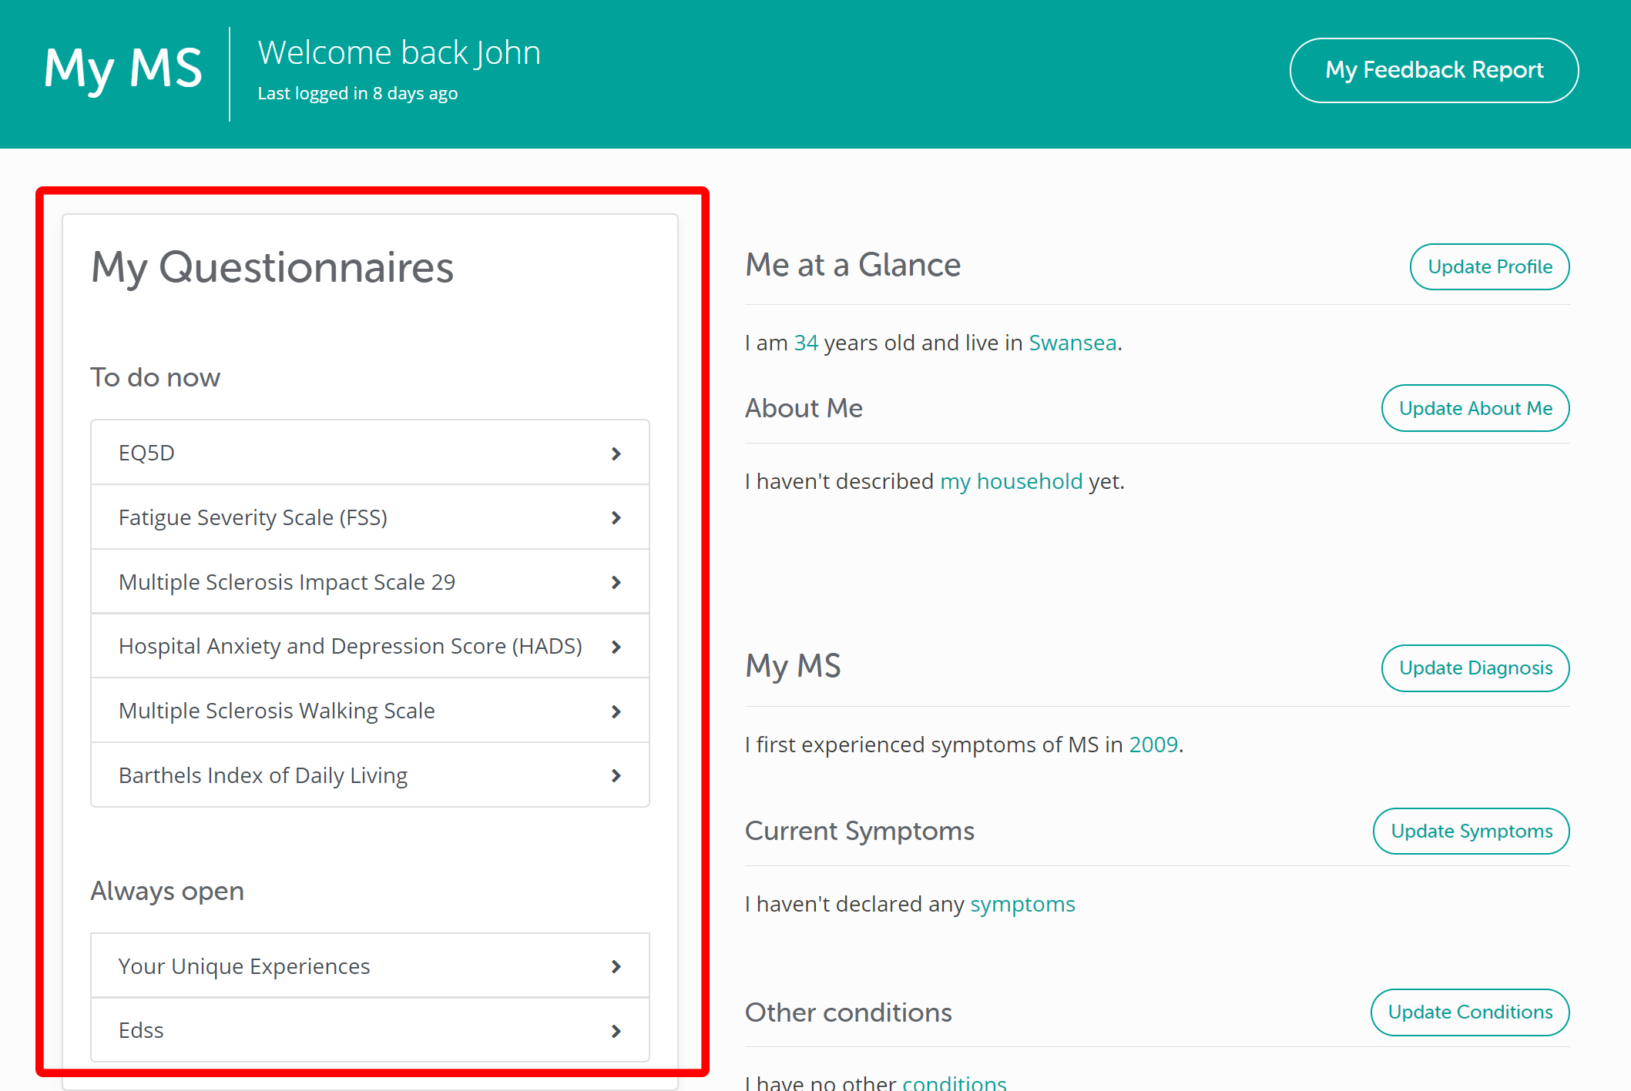Click arrow next to Your Unique Experiences
Image resolution: width=1631 pixels, height=1091 pixels.
click(616, 966)
